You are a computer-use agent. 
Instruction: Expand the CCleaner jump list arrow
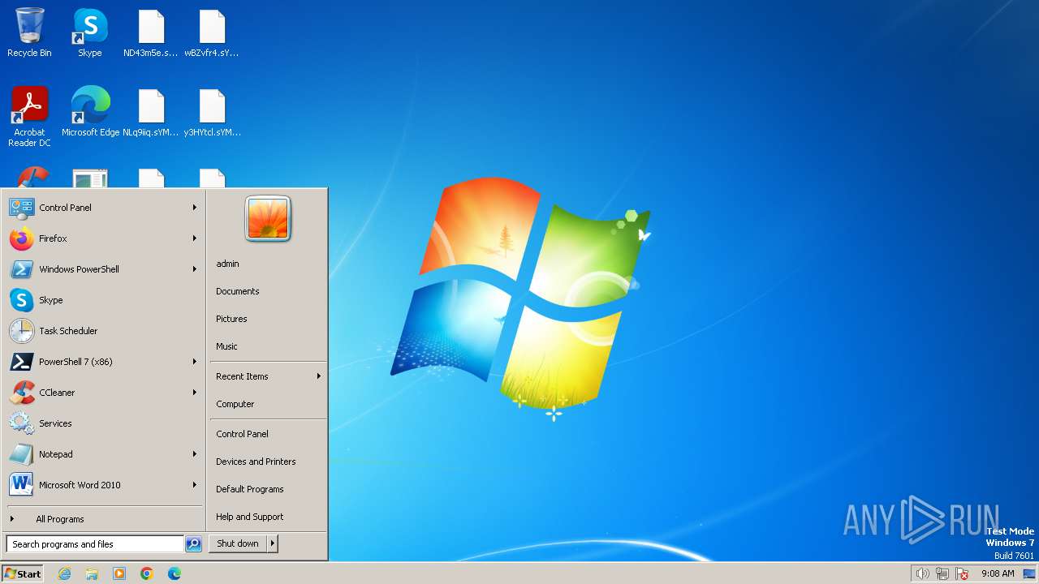tap(195, 393)
